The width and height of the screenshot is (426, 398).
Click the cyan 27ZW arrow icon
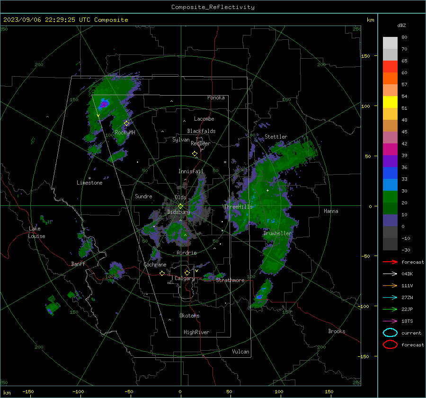(x=390, y=298)
